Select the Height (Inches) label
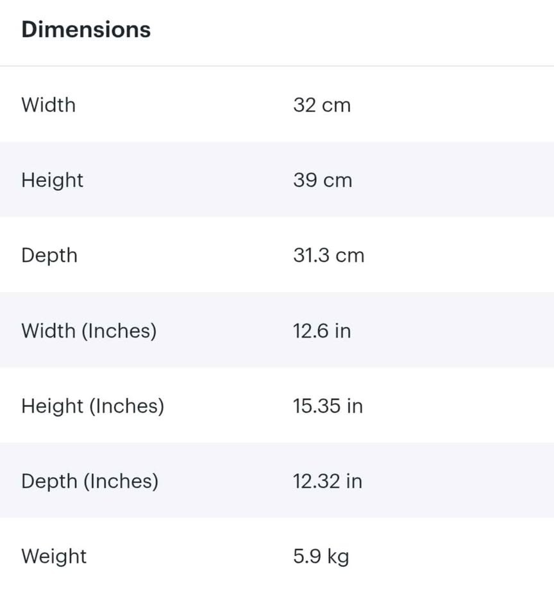The width and height of the screenshot is (554, 615). (92, 406)
